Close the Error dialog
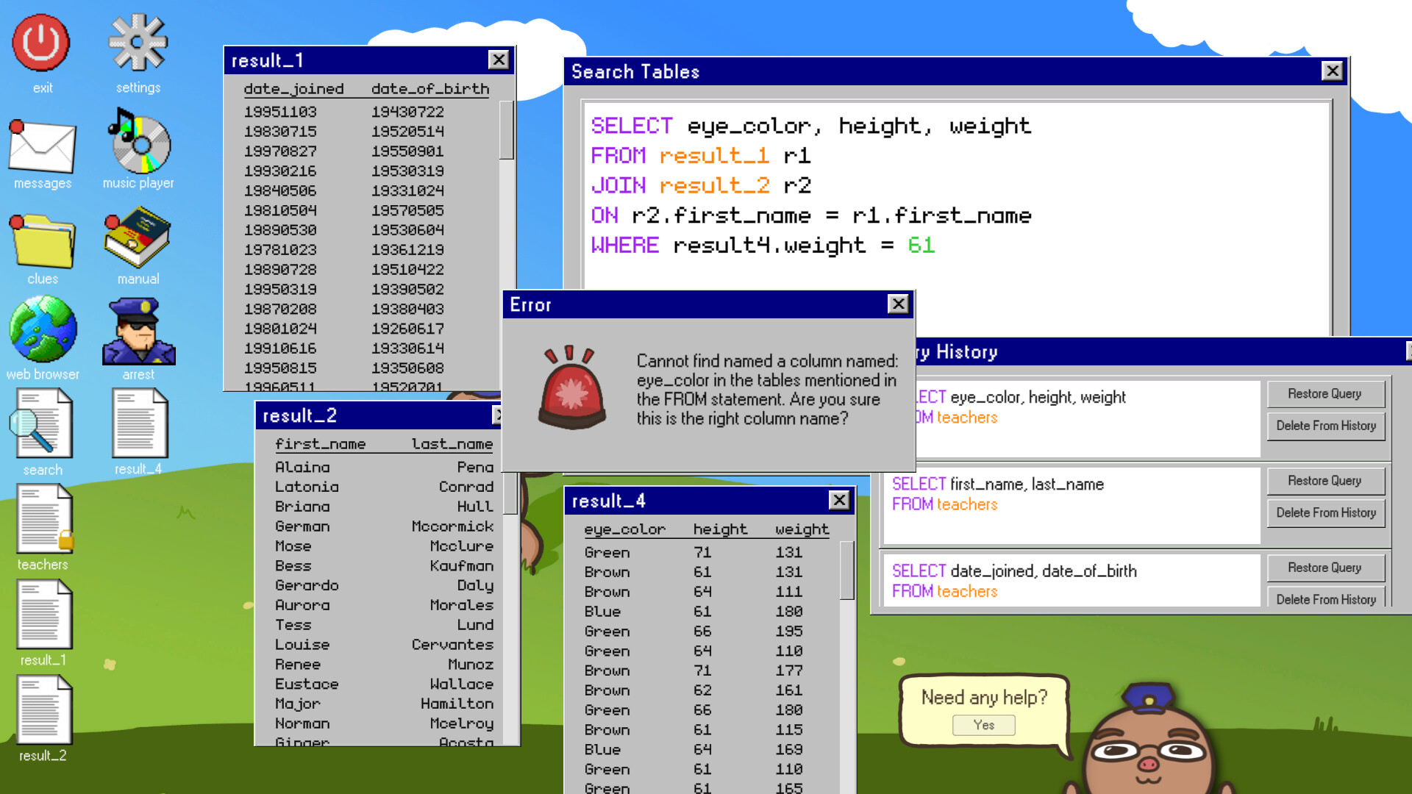The width and height of the screenshot is (1412, 794). (x=898, y=304)
